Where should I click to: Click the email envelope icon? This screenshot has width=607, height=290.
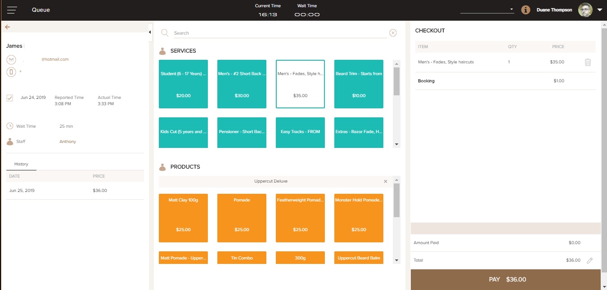[11, 59]
